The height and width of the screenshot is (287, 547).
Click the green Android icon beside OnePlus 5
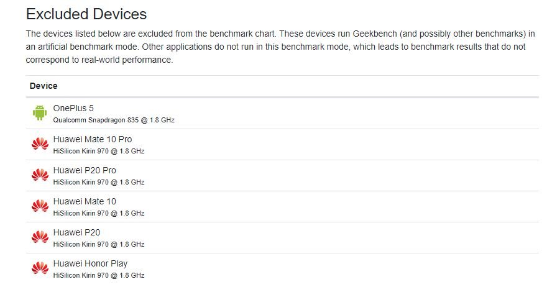click(x=40, y=112)
